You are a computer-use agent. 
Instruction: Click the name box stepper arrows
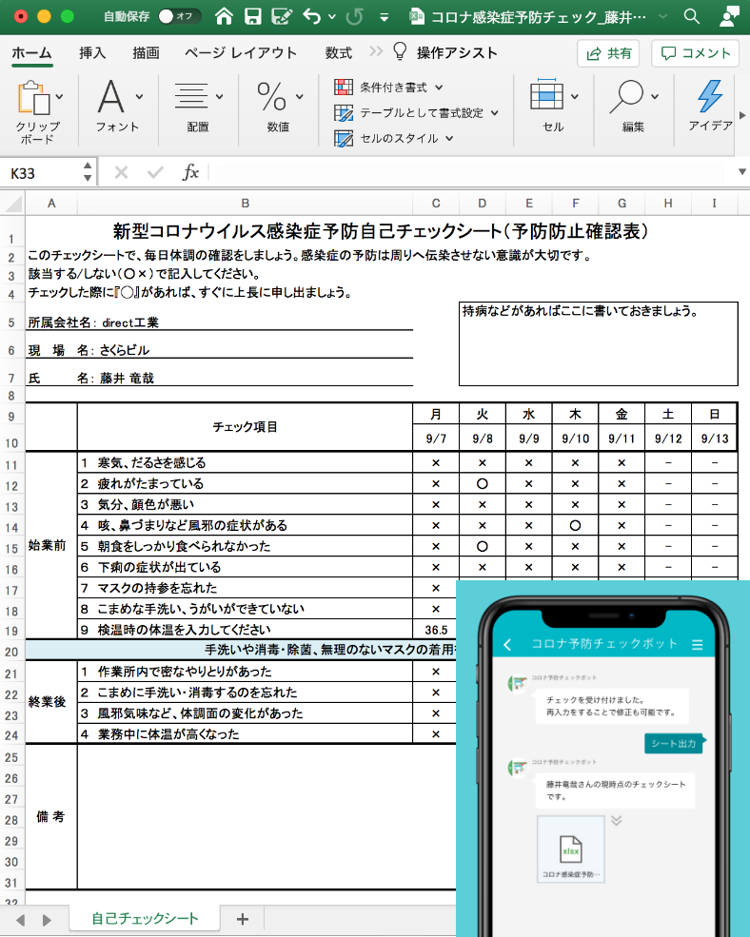[88, 172]
